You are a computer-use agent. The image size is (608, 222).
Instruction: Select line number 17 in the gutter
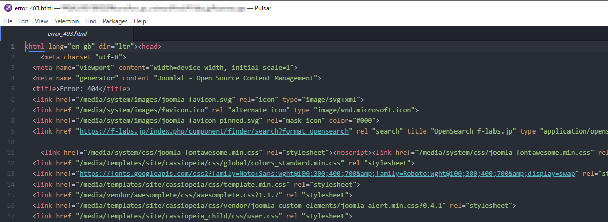(x=11, y=216)
